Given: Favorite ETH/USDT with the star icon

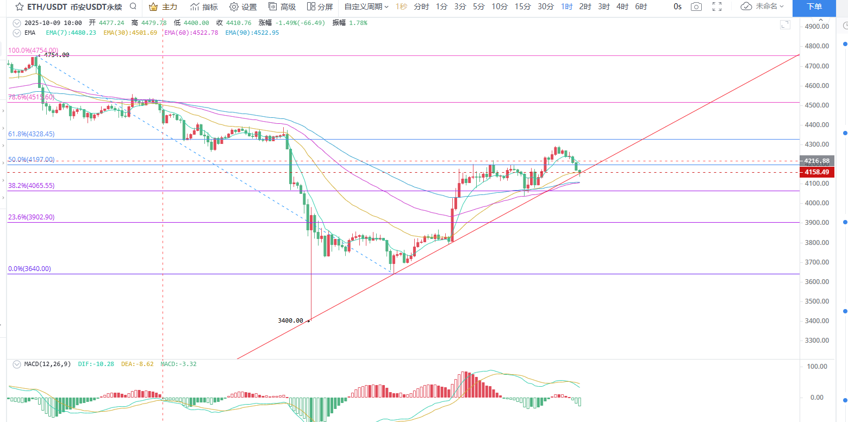Looking at the screenshot, I should (19, 7).
